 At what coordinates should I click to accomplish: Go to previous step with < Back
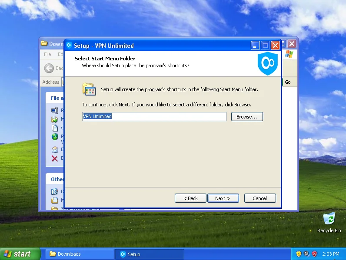[x=190, y=198]
